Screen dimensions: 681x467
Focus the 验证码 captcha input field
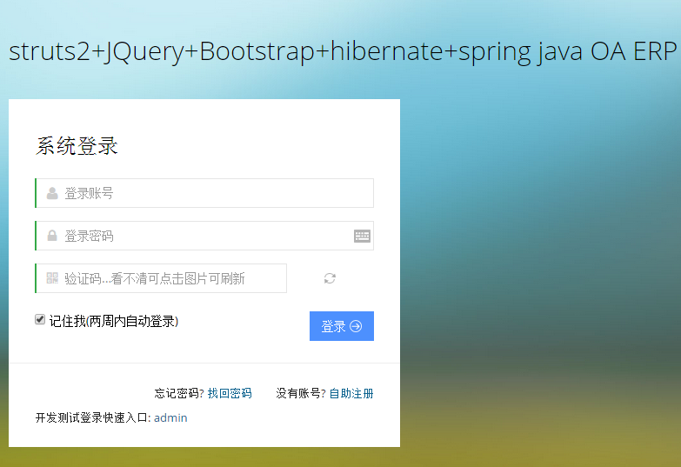click(x=161, y=278)
